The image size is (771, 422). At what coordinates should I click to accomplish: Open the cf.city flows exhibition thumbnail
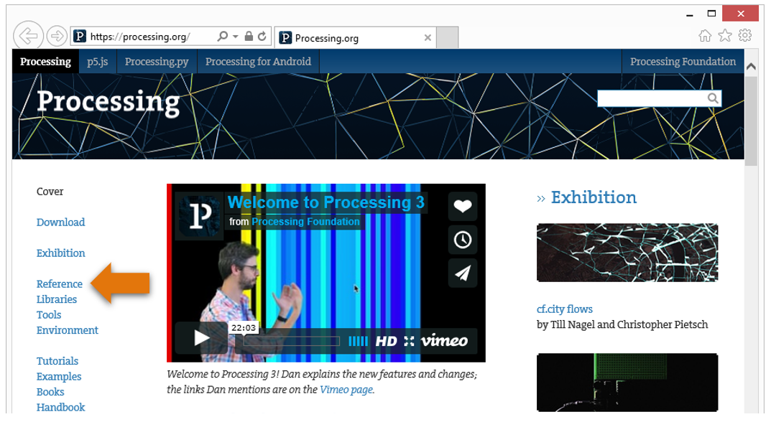627,253
